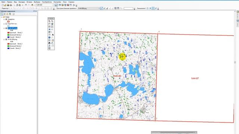Toggle the highlighted snapping type icon
This screenshot has height=134, width=239.
153,8
